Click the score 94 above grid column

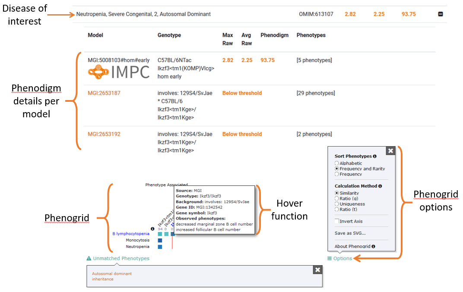[160, 229]
